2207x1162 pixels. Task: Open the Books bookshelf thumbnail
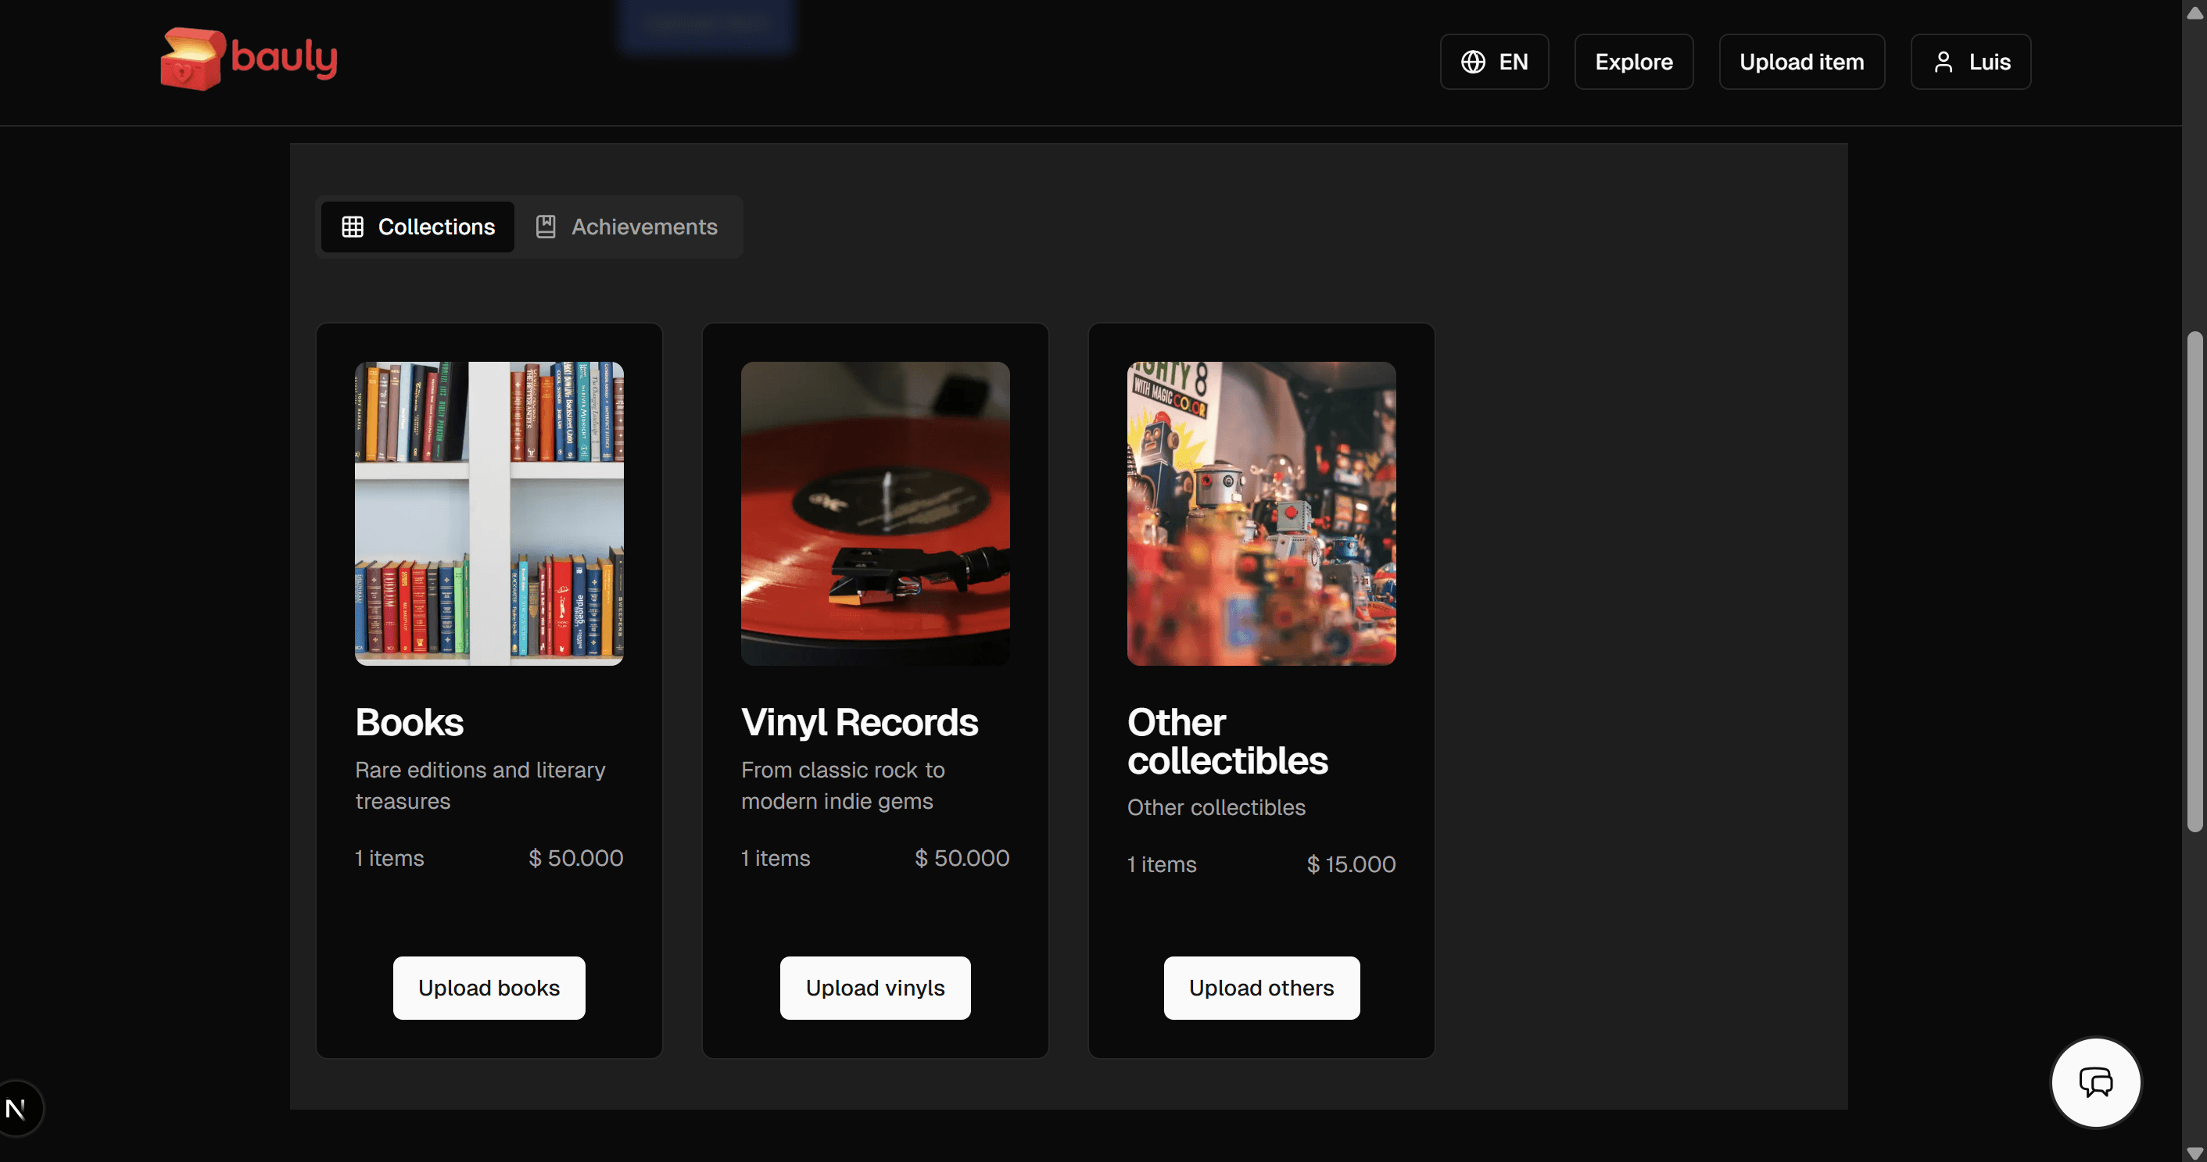[489, 513]
